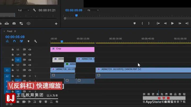Screen dimensions: 191x107
Task: Add marker in the timeline panel
Action: (x=28, y=41)
